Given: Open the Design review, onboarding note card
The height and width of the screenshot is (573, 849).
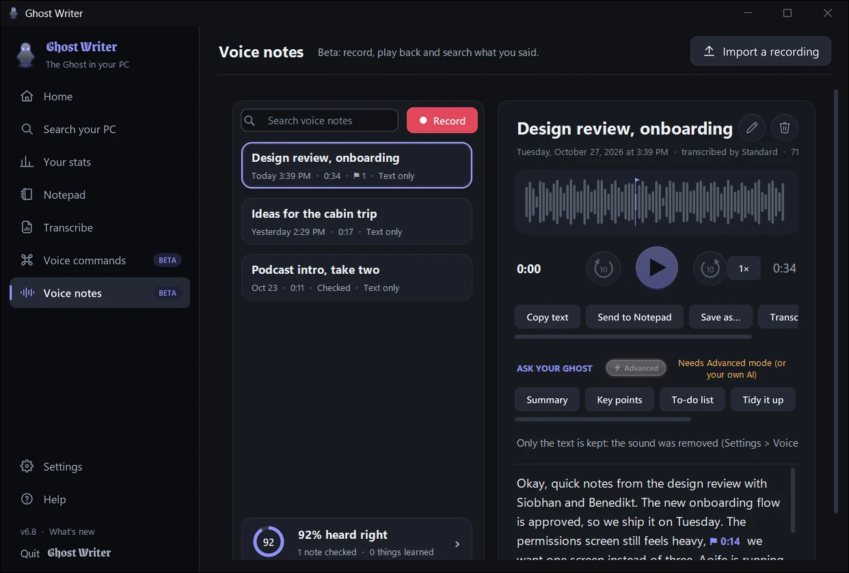Looking at the screenshot, I should [357, 165].
